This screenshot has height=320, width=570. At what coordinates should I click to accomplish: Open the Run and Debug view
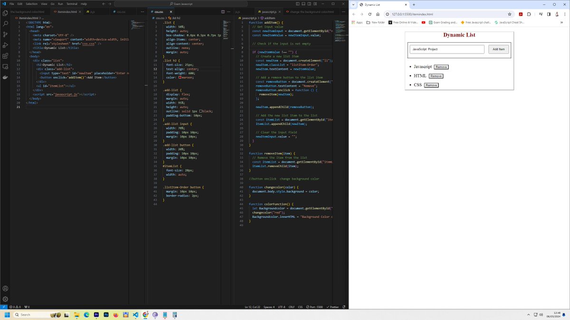coord(5,45)
